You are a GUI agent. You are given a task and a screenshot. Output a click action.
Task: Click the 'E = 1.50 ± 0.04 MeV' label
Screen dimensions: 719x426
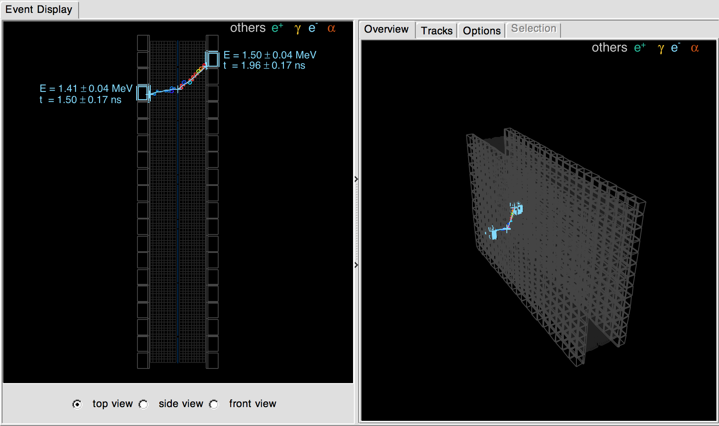point(270,55)
